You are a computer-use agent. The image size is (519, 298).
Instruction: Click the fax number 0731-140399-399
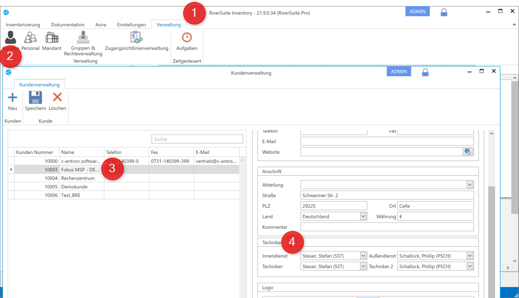(x=172, y=161)
